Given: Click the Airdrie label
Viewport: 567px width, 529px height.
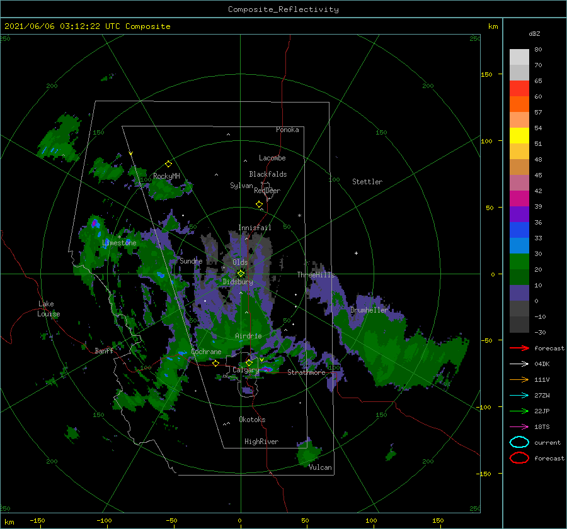Looking at the screenshot, I should [x=248, y=336].
